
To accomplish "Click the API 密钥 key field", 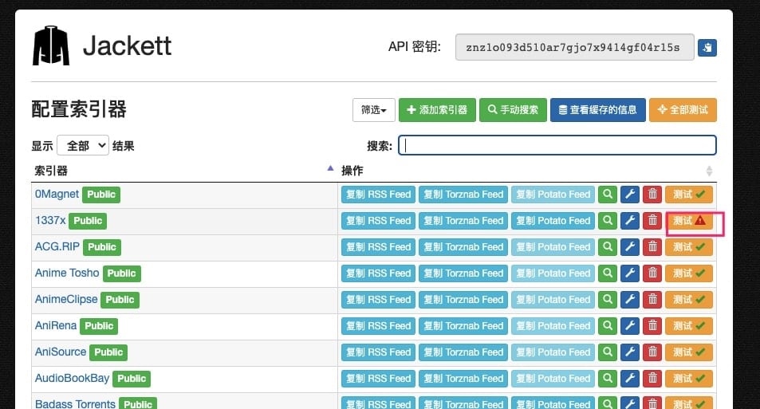I will click(x=574, y=47).
